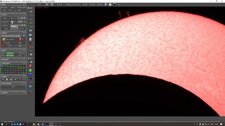Screen dimensions: 225x126
Task: Expand the Statistics panel
Action: point(24,93)
